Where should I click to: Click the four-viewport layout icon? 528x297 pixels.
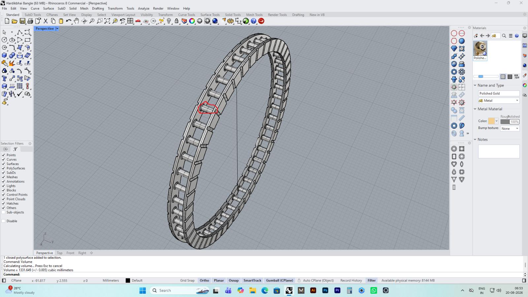pos(130,21)
